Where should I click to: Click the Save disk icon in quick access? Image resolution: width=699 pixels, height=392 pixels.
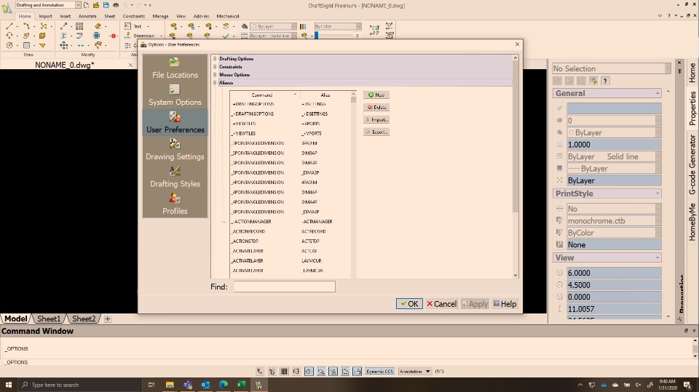click(106, 5)
